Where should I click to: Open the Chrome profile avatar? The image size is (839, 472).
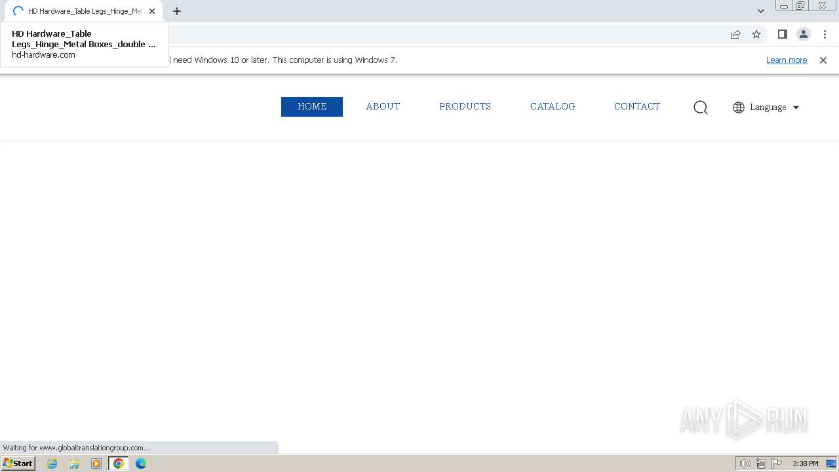(x=804, y=34)
